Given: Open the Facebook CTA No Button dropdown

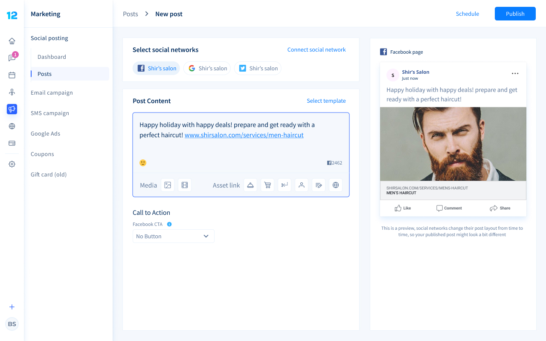Looking at the screenshot, I should [x=174, y=236].
